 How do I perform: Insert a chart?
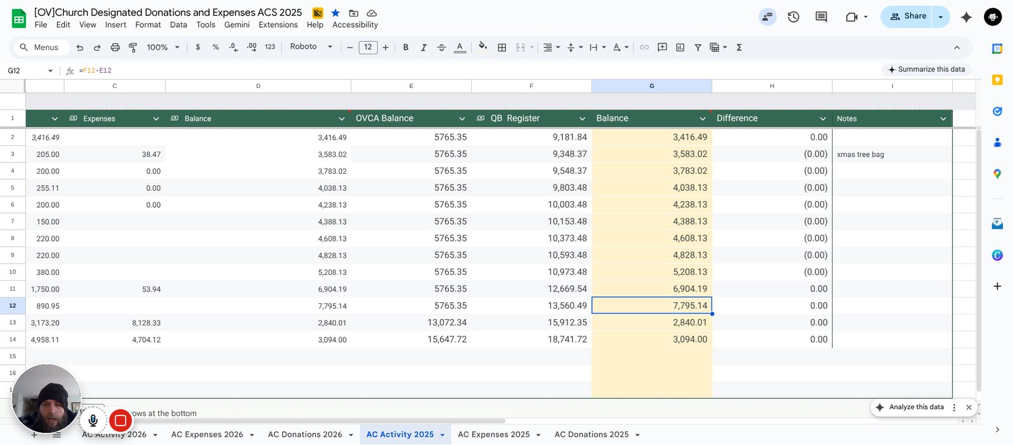click(x=680, y=47)
